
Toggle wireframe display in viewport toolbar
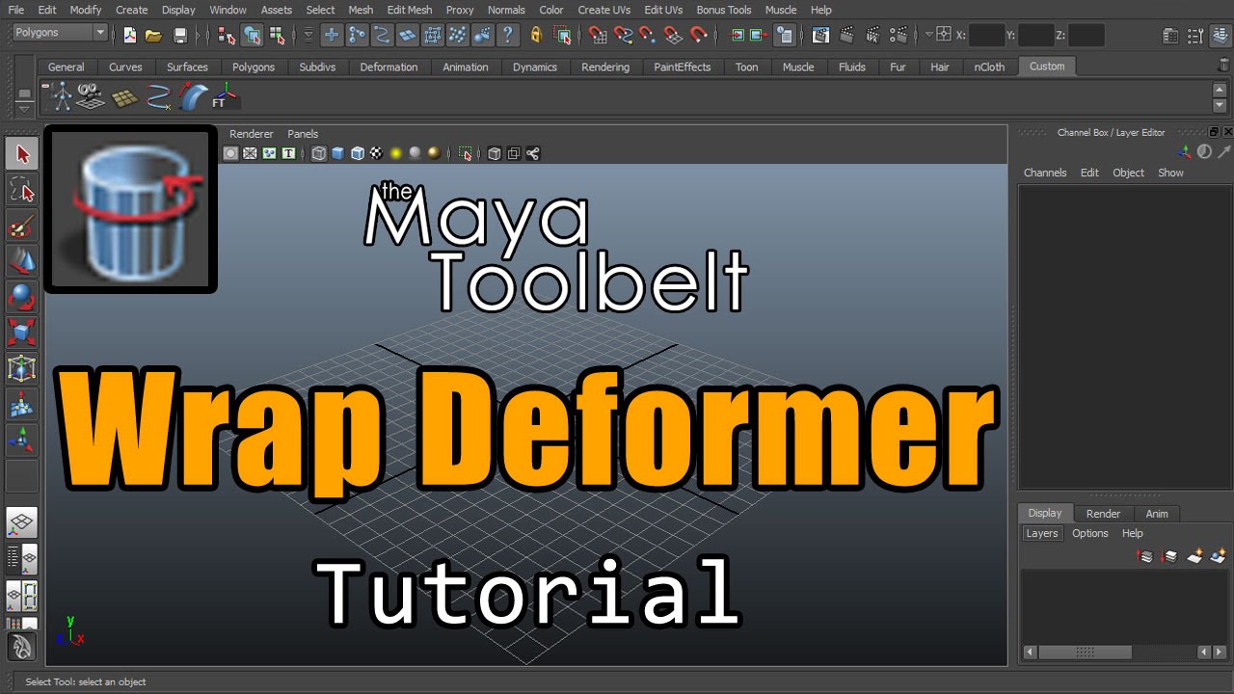tap(318, 153)
